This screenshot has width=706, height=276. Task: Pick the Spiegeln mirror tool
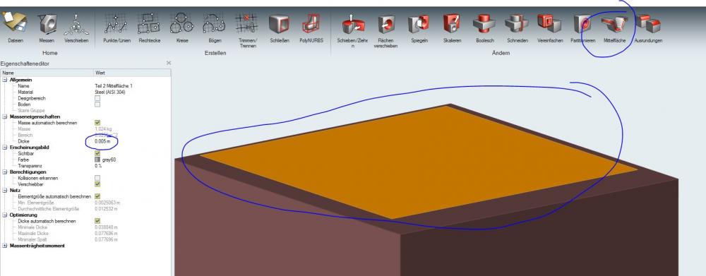[419, 24]
